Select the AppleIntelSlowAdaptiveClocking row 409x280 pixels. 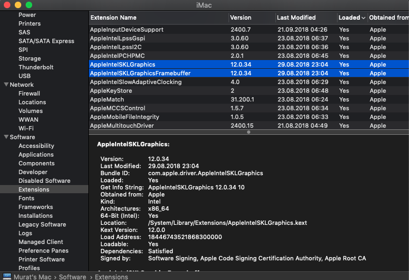pos(249,82)
